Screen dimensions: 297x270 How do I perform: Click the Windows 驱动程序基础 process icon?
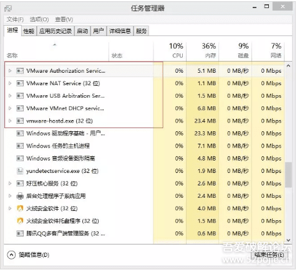[x=20, y=133]
